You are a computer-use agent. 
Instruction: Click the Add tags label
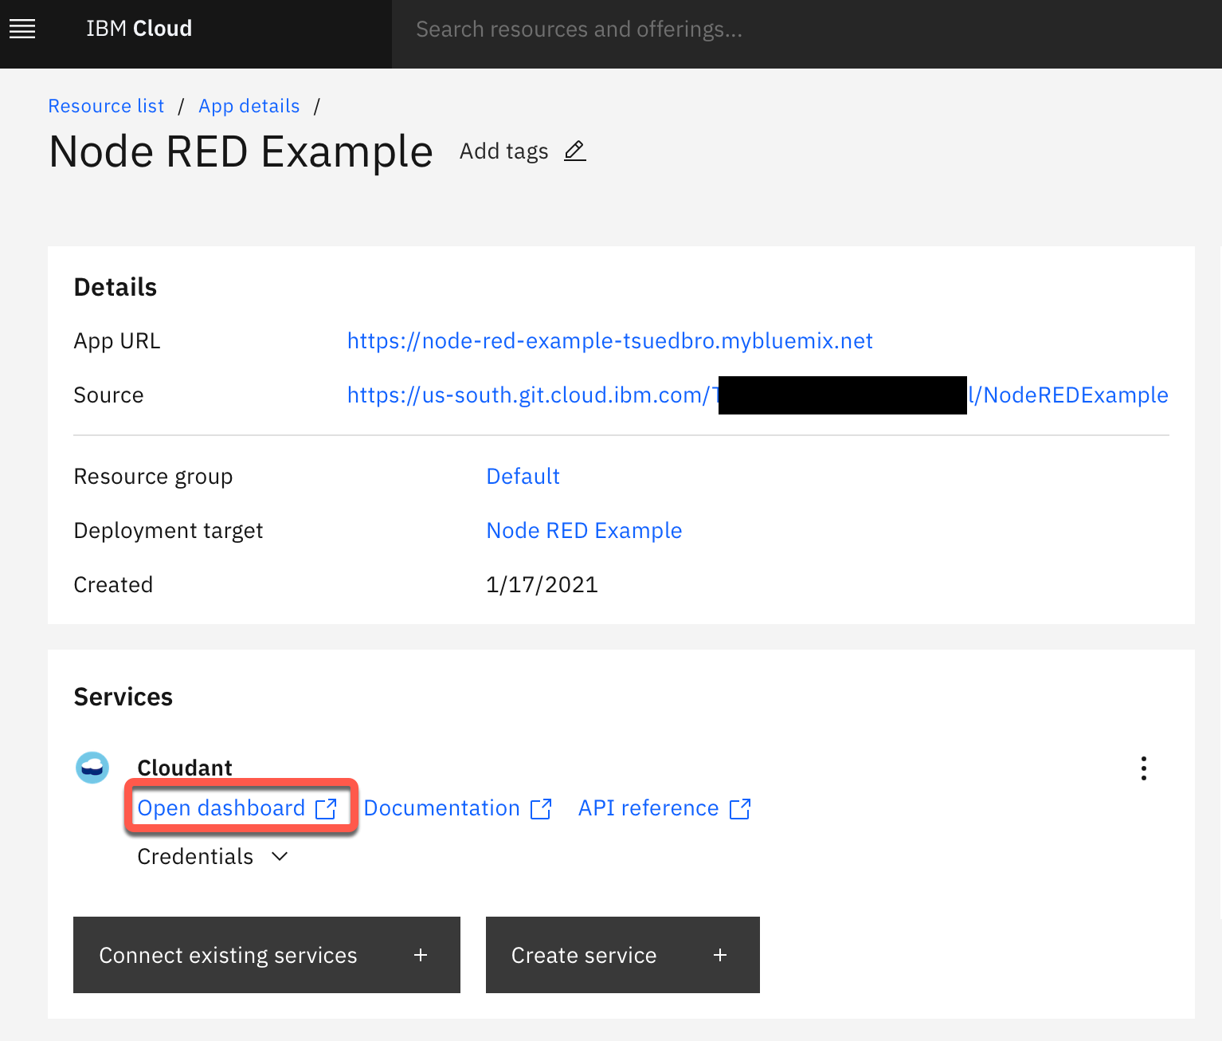[x=503, y=151]
